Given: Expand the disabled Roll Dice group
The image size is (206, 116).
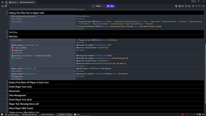Looking at the screenshot, I should (6, 32).
